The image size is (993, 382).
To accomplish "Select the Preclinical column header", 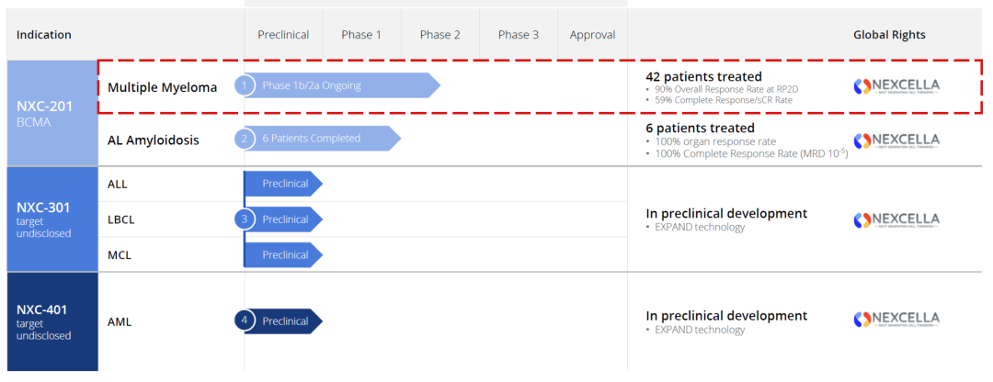I will pyautogui.click(x=283, y=35).
